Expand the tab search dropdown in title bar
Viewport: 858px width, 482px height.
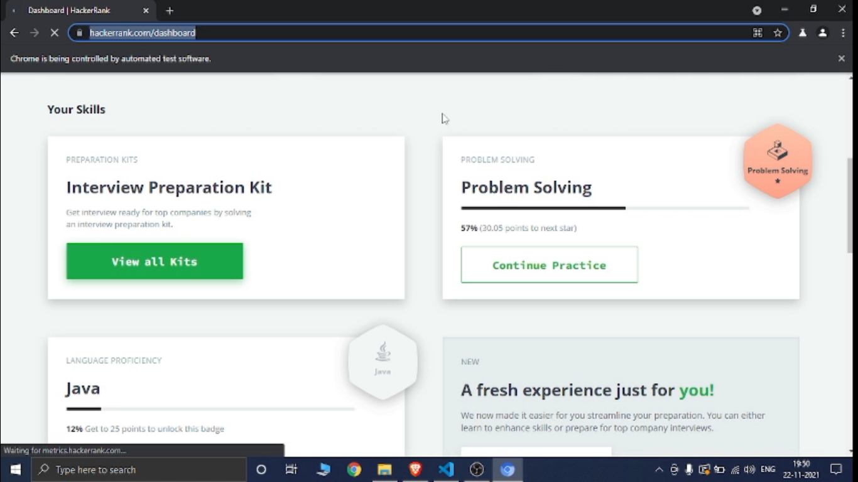757,10
